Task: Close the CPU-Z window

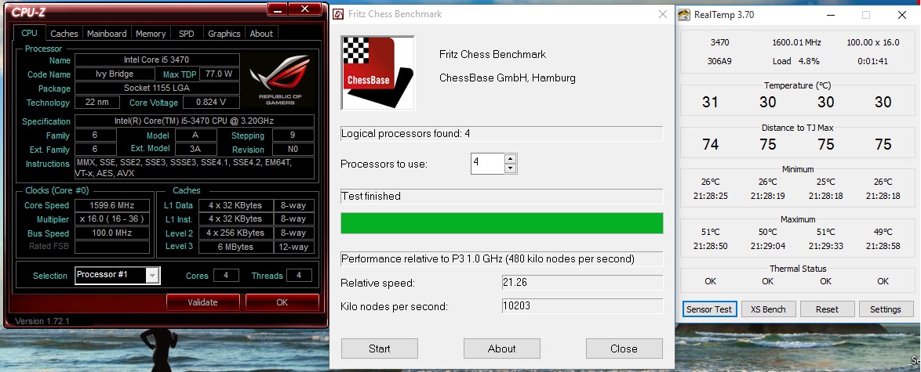Action: click(x=305, y=9)
